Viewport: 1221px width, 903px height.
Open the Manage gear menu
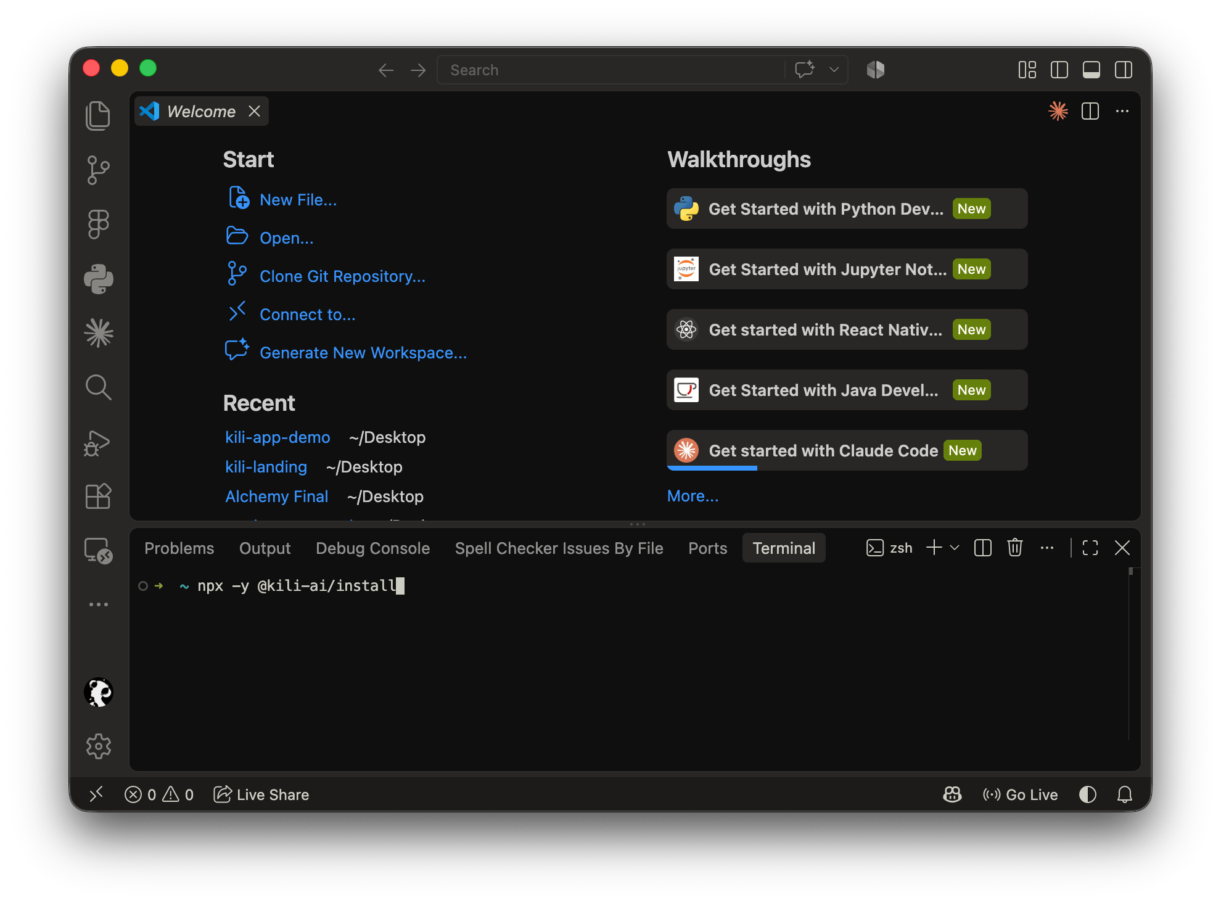[98, 746]
